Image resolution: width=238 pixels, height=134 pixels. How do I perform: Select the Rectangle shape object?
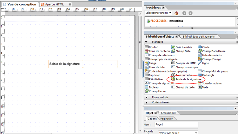click(206, 75)
